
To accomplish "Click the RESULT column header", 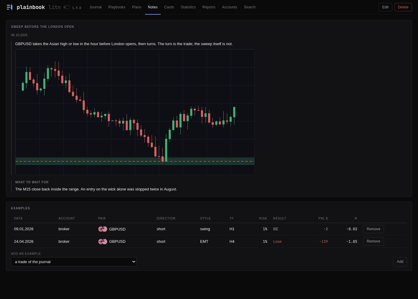I will [280, 219].
